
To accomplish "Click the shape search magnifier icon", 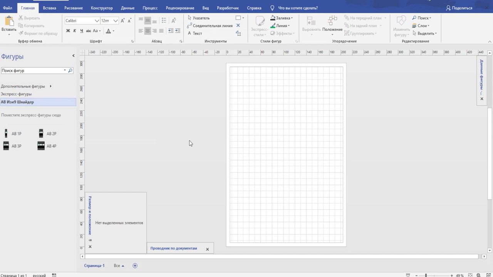I will 70,71.
